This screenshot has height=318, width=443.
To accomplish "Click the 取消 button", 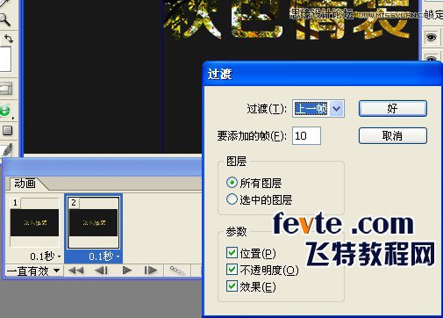I will [x=393, y=136].
